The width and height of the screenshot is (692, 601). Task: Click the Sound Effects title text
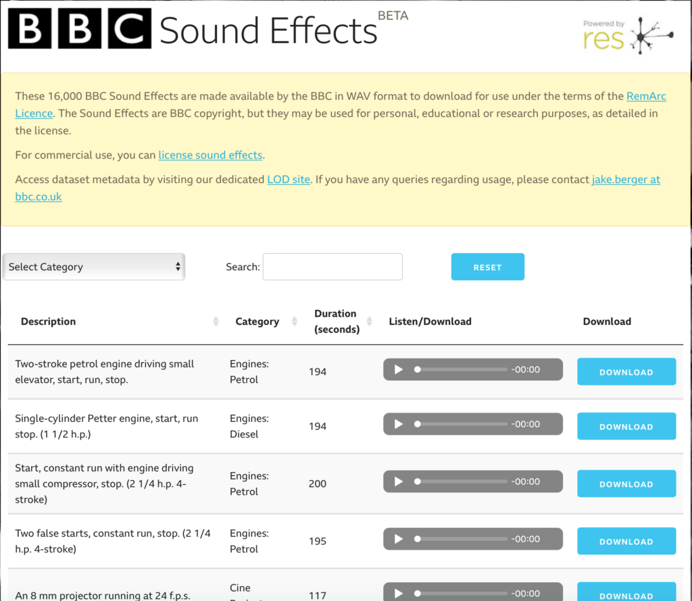pyautogui.click(x=268, y=31)
